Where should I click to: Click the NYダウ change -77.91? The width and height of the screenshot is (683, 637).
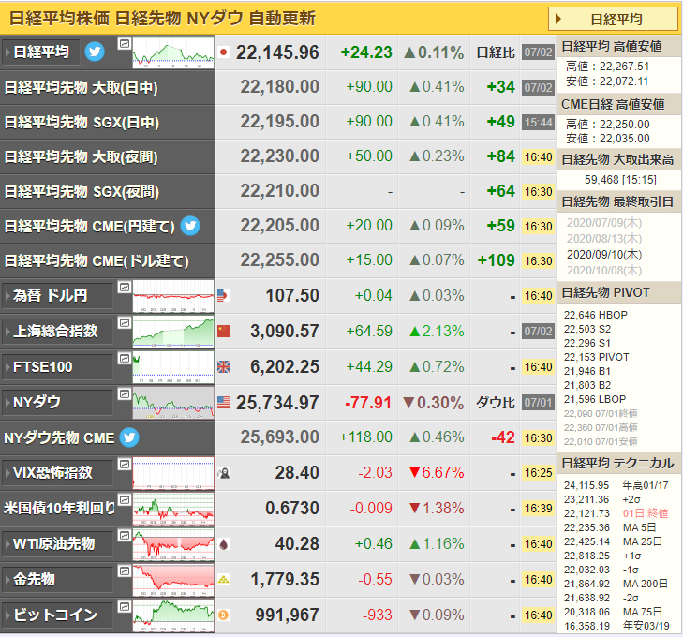pos(368,403)
